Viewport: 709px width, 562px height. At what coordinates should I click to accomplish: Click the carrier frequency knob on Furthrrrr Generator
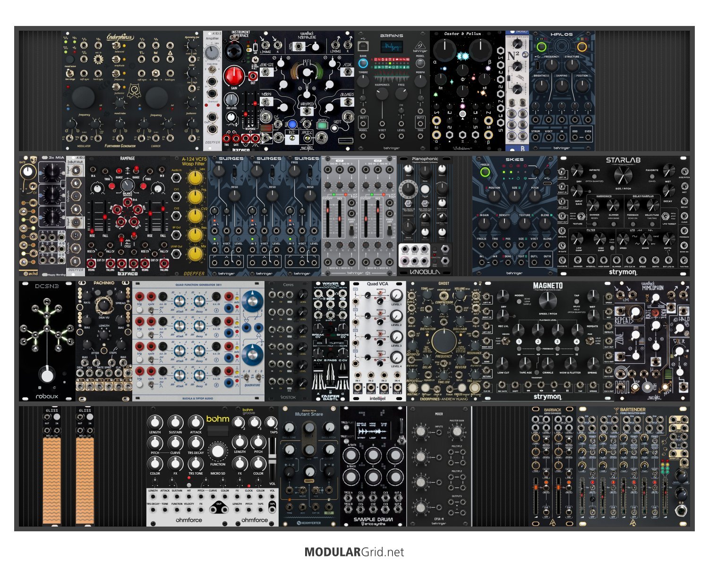click(x=156, y=99)
